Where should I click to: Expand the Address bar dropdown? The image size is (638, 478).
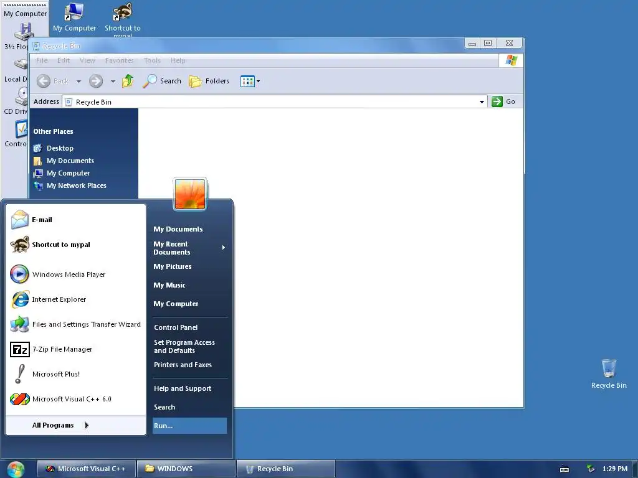click(482, 101)
